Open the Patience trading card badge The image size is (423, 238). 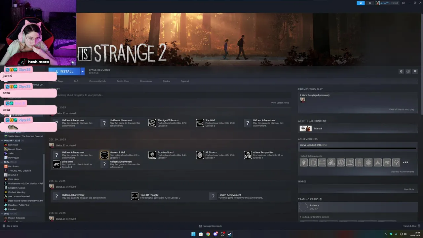[303, 207]
